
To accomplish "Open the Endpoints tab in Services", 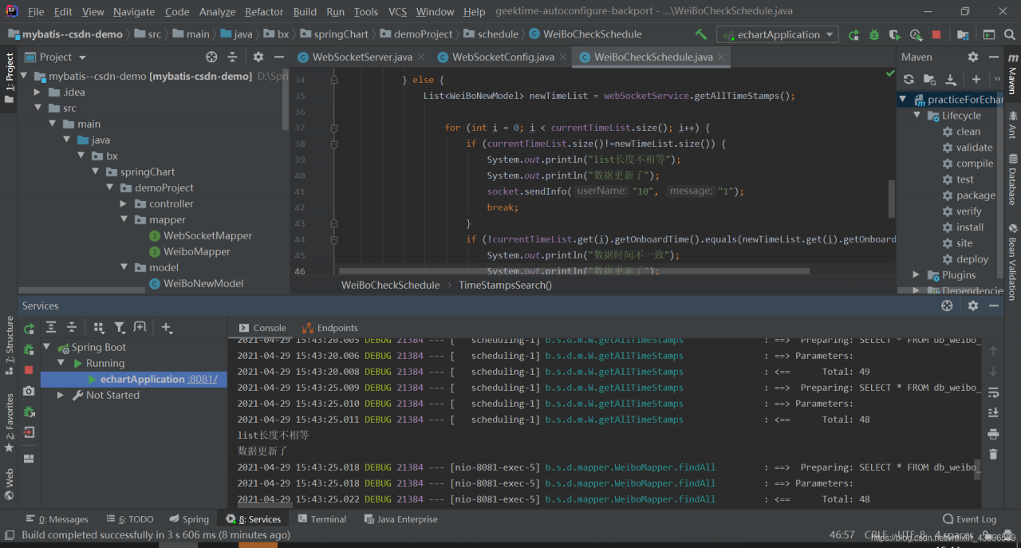I will click(x=330, y=328).
